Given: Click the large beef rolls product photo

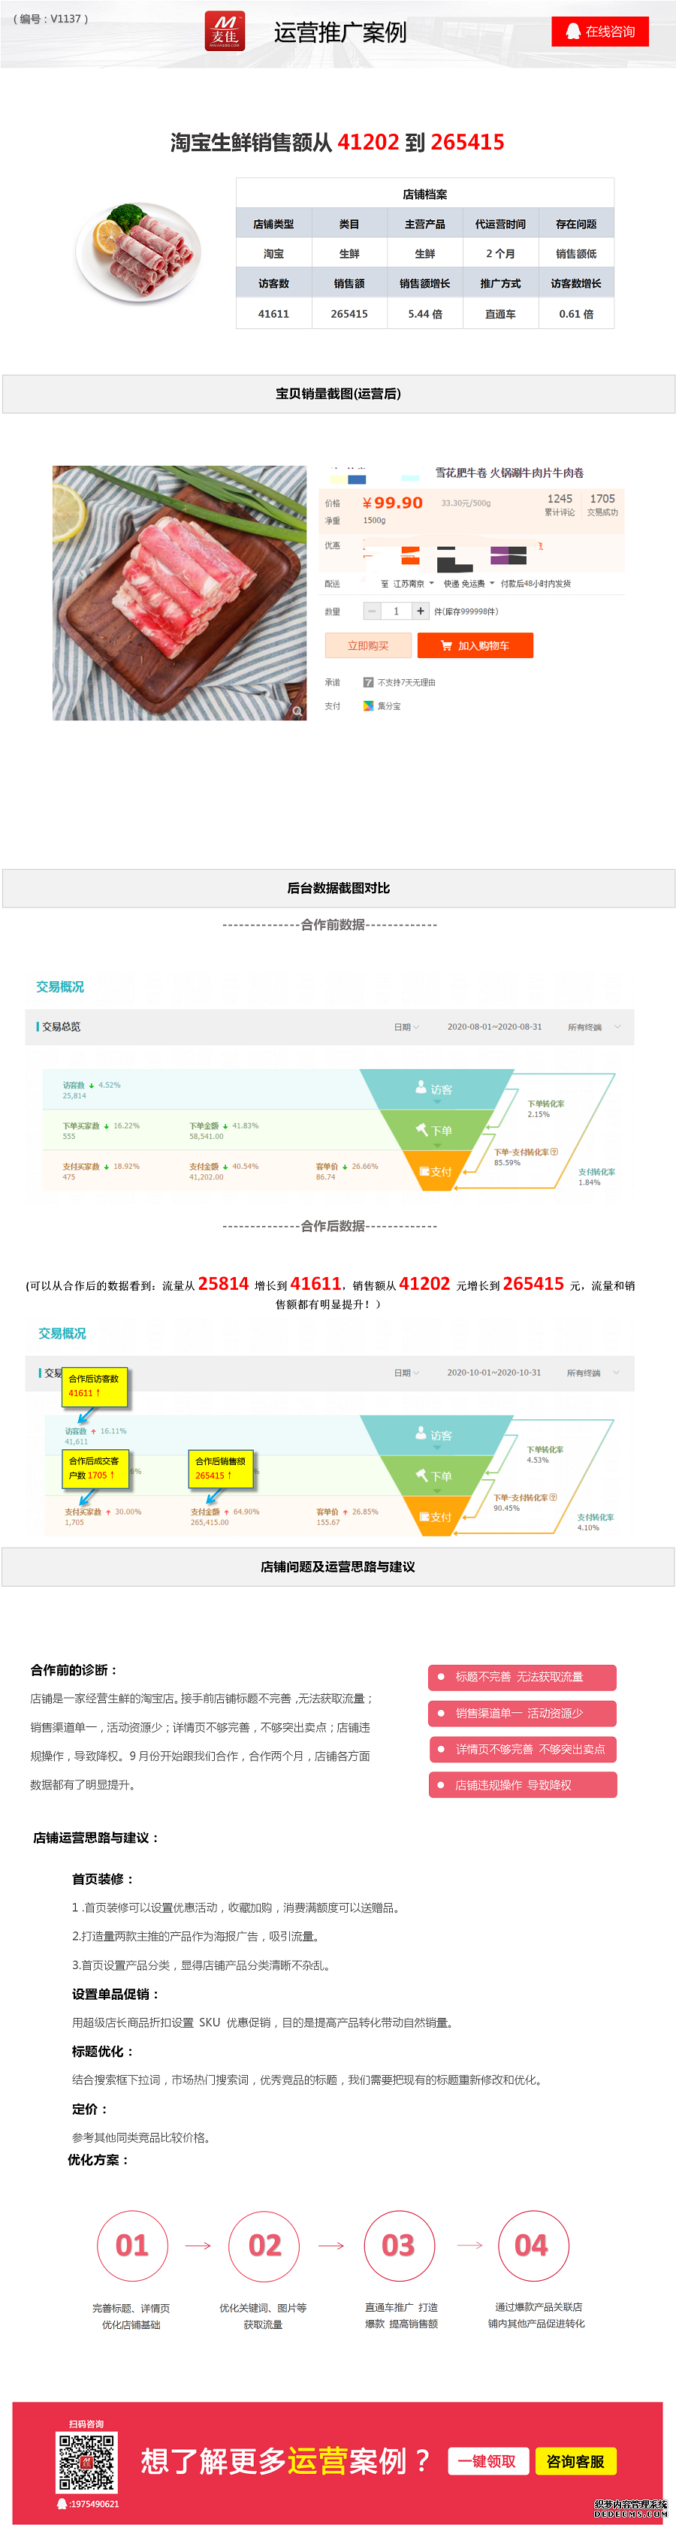Looking at the screenshot, I should tap(180, 593).
